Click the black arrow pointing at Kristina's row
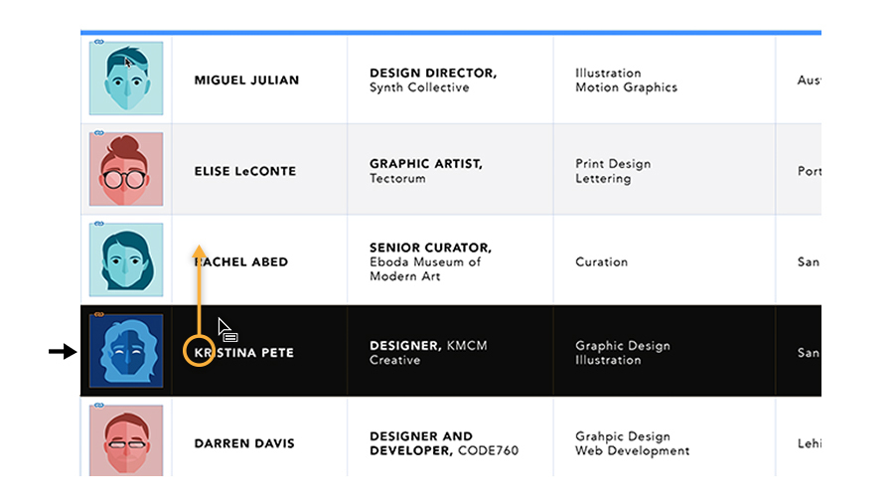The width and height of the screenshot is (894, 503). pyautogui.click(x=63, y=351)
